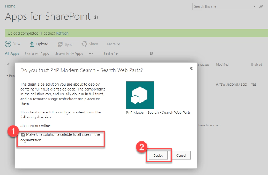Image resolution: width=268 pixels, height=175 pixels.
Task: Click the 'SharePoint Online' domain text
Action: [35, 126]
